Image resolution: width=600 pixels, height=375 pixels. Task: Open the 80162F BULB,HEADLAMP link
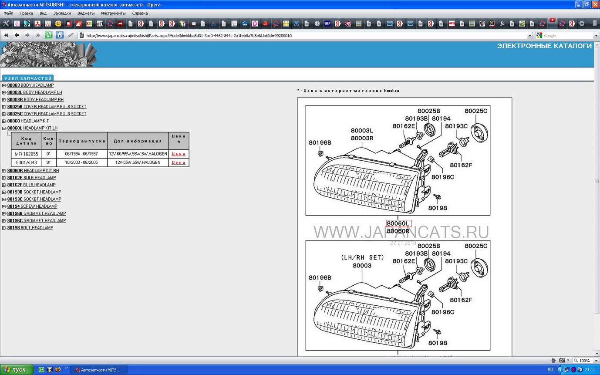31,185
